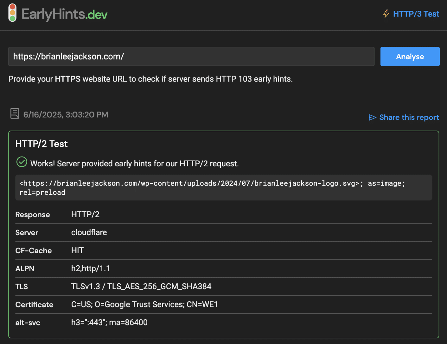The width and height of the screenshot is (447, 344).
Task: Click the alt-svc header value
Action: pyautogui.click(x=109, y=322)
